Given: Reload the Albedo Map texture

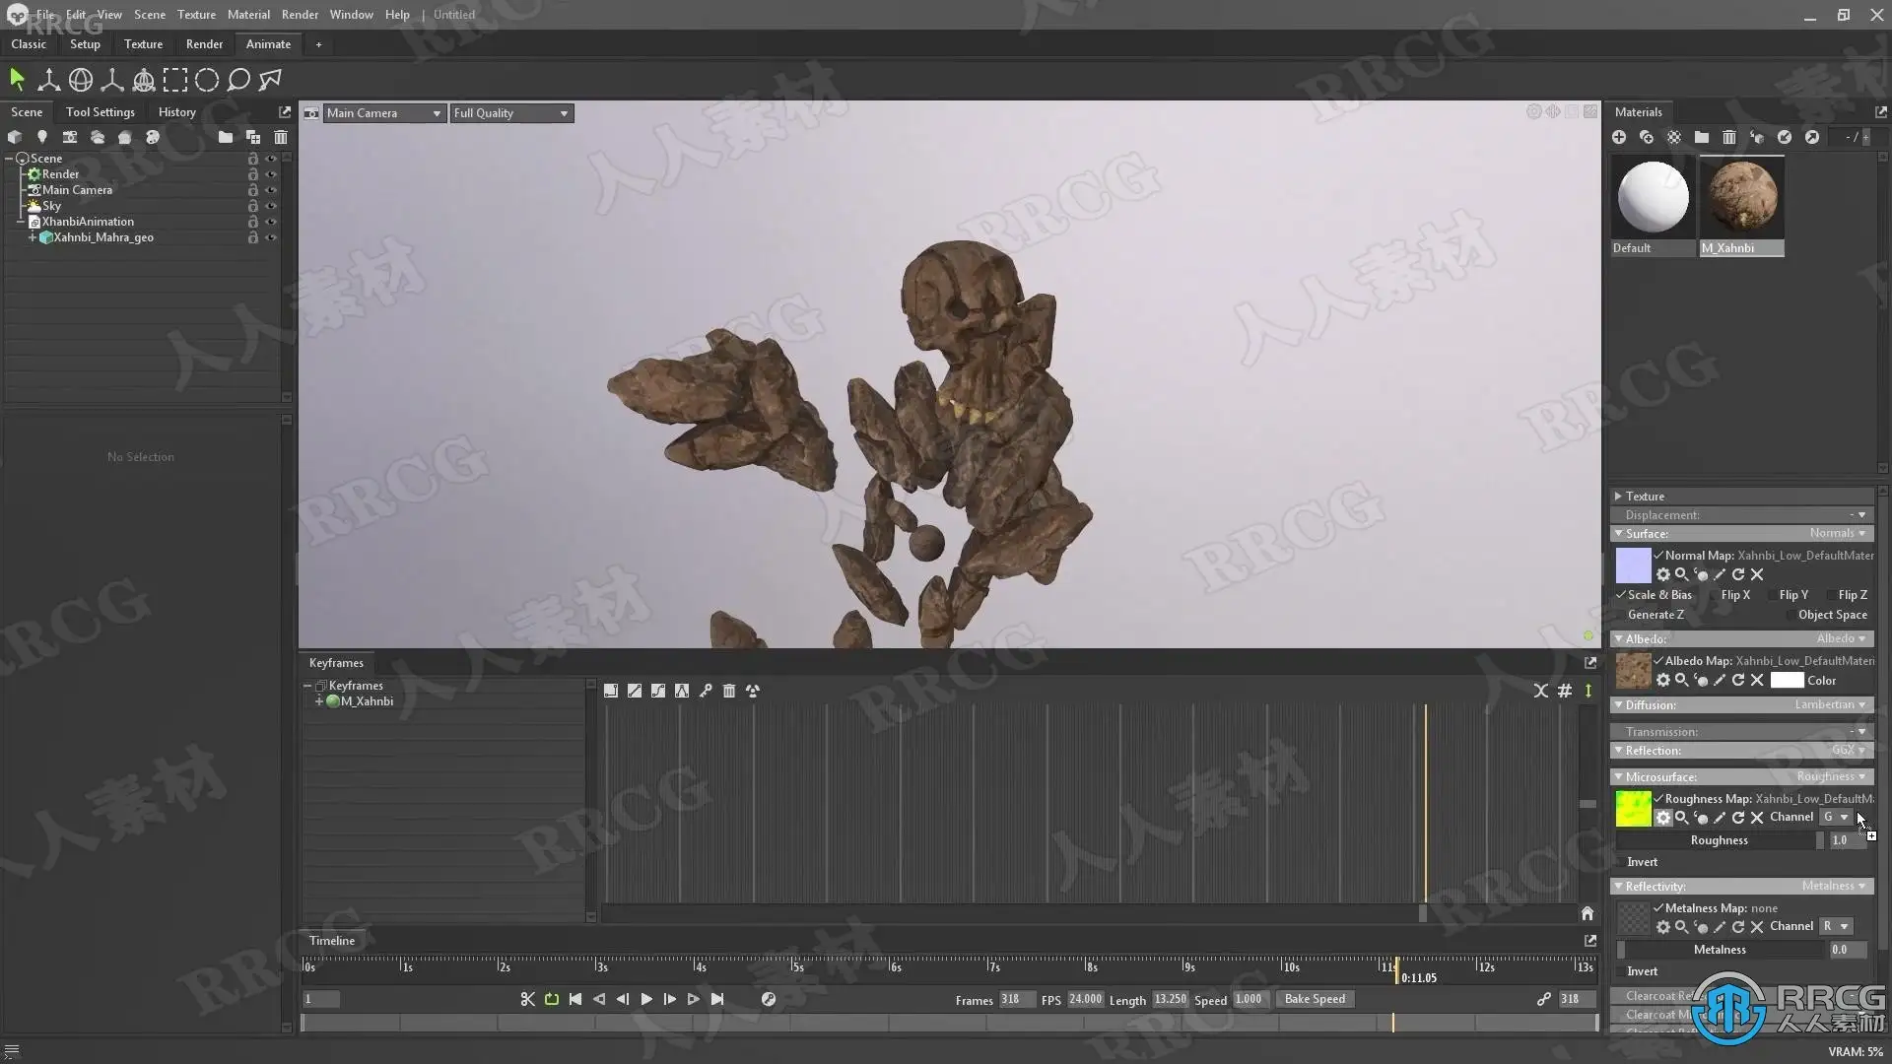Looking at the screenshot, I should [1738, 680].
